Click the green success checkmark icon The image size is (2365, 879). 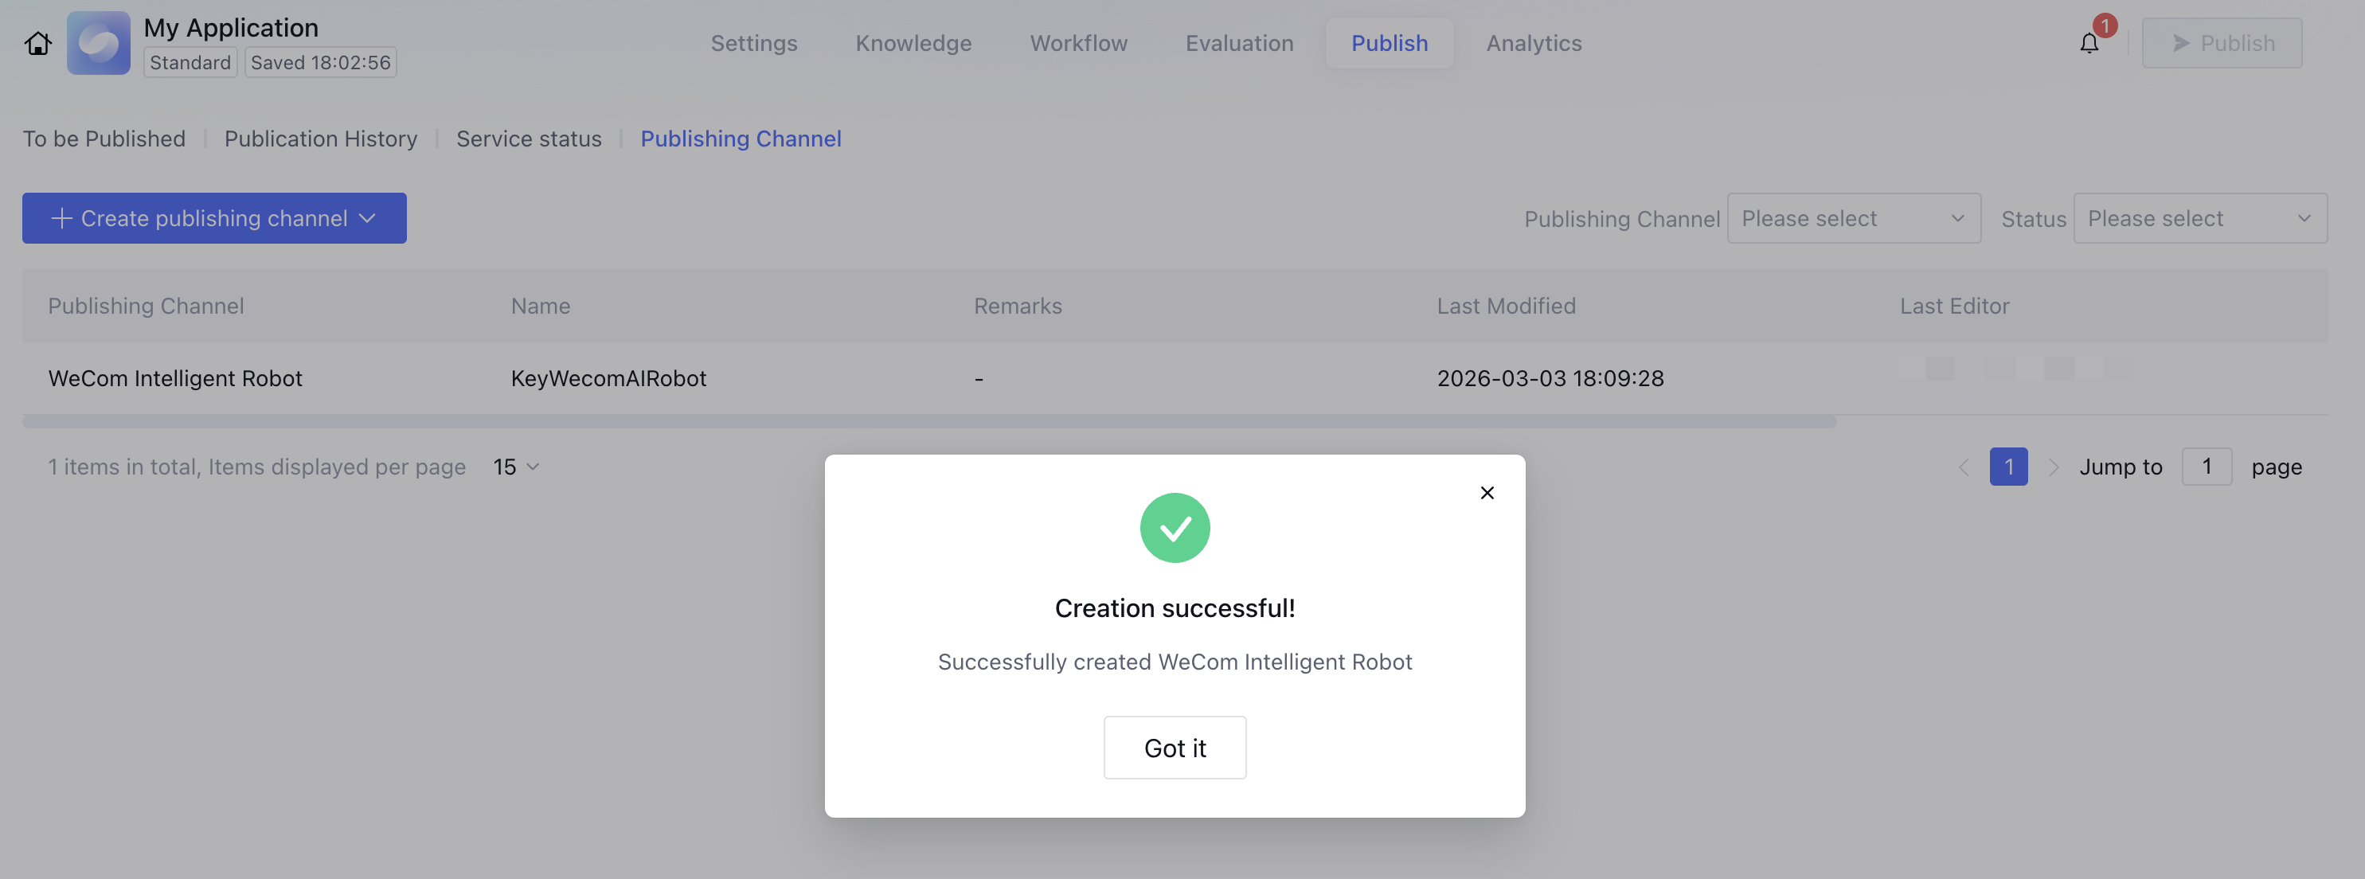coord(1175,528)
